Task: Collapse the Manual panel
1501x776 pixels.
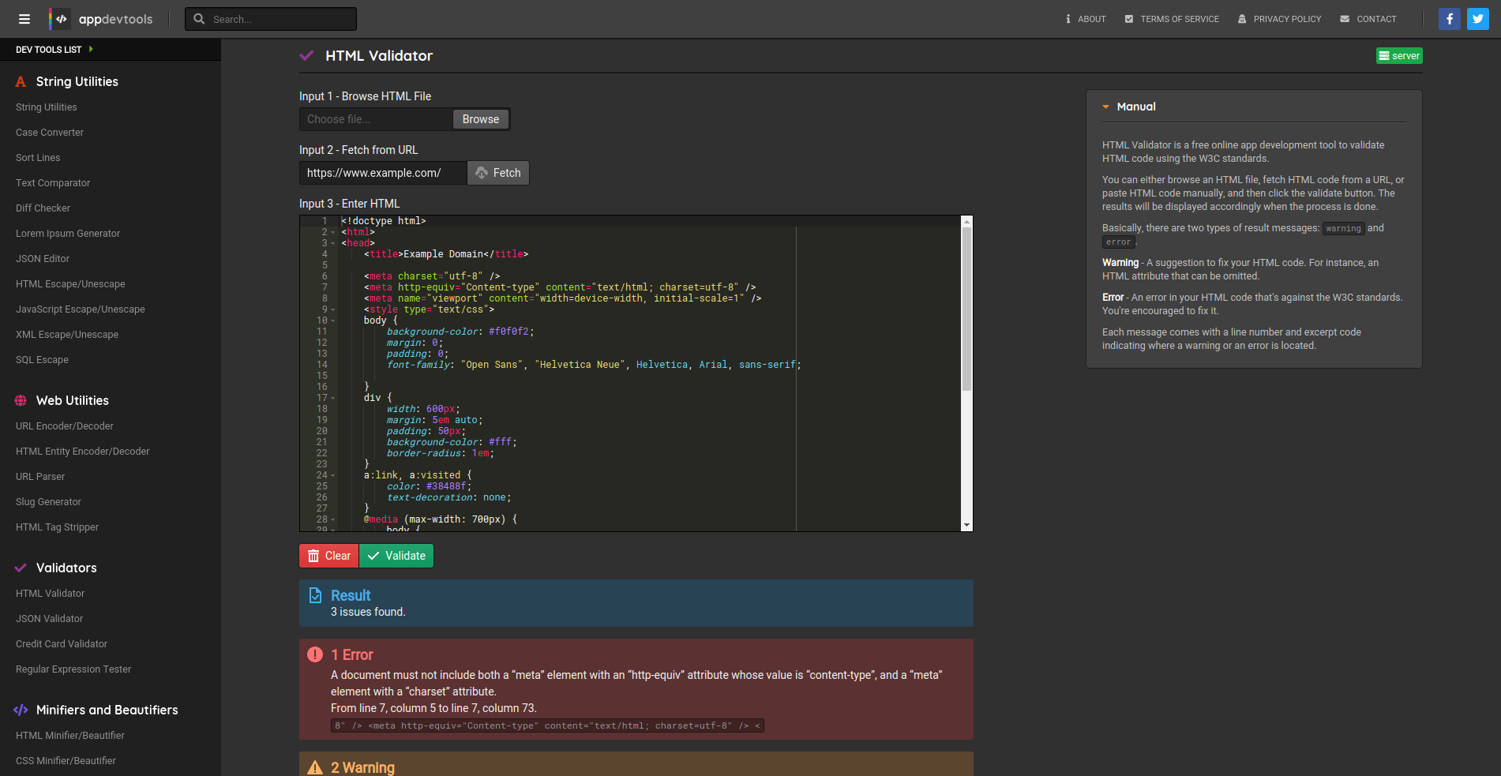Action: [x=1105, y=107]
